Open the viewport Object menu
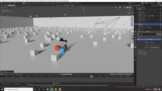 click(23, 8)
